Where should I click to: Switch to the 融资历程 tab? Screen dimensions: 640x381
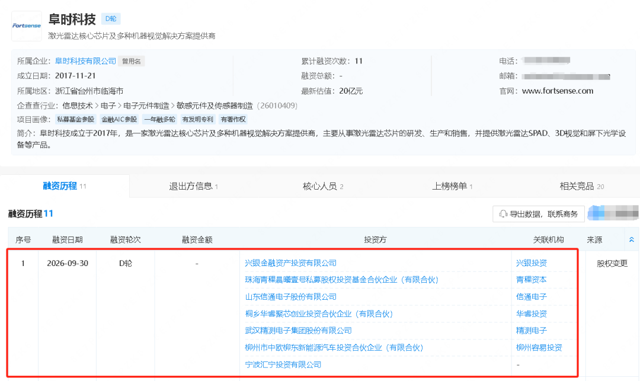(x=65, y=186)
